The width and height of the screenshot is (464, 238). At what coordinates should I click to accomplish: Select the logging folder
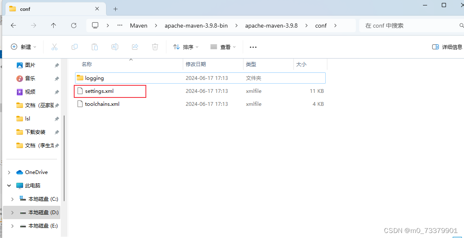200,78
